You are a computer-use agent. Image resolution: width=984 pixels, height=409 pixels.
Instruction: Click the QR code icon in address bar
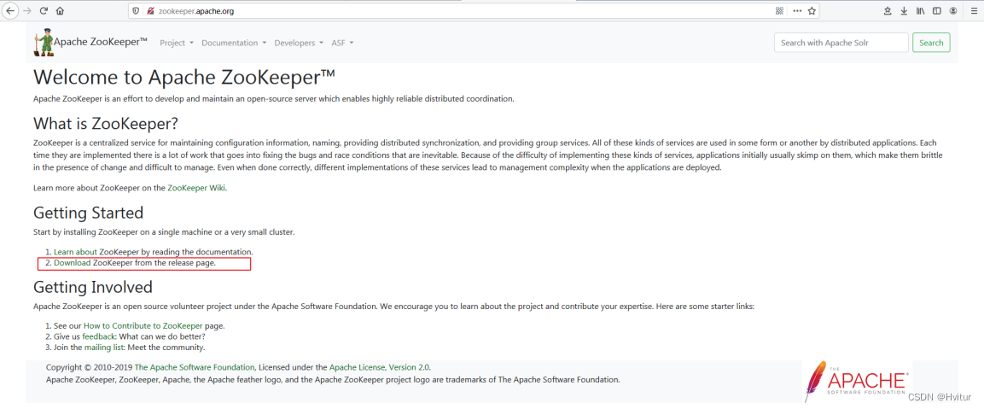(779, 11)
